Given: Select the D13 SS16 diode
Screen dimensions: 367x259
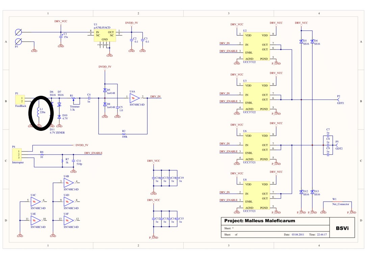Looking at the screenshot, I should [x=312, y=192].
